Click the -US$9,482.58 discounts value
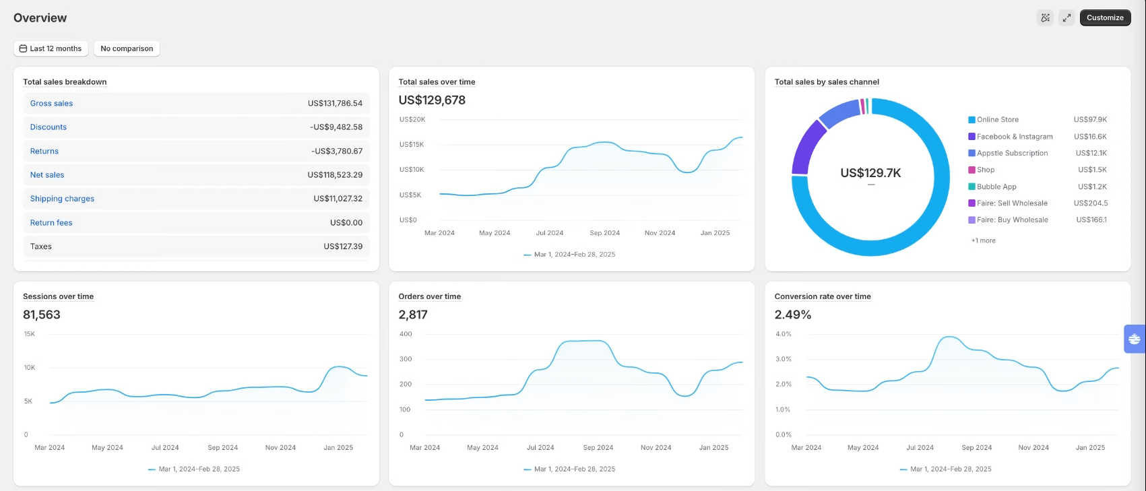Screen dimensions: 1146x491 pos(336,127)
